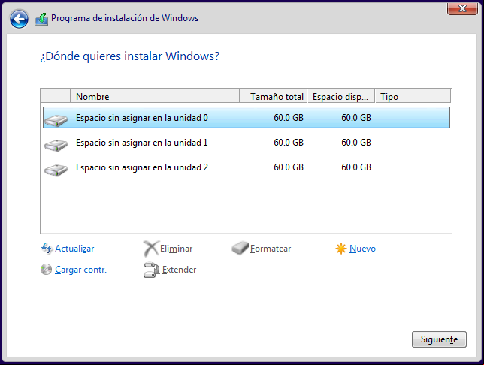Viewport: 484px width, 365px height.
Task: Click the Nuevo orange star icon
Action: (341, 249)
